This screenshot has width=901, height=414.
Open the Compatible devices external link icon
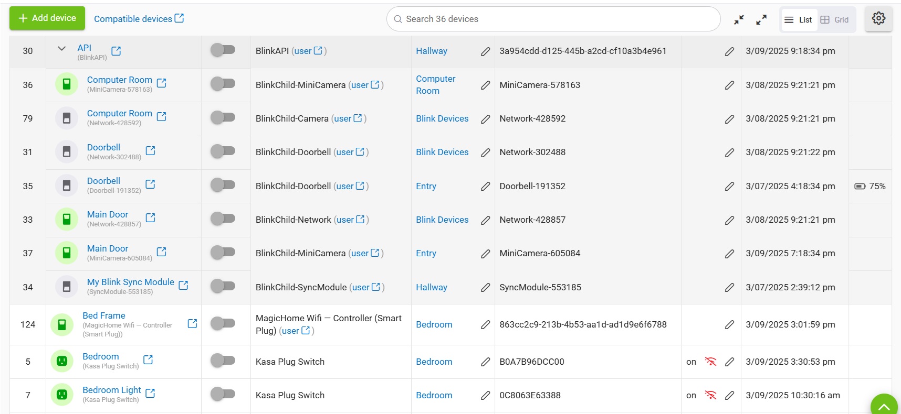[x=179, y=18]
